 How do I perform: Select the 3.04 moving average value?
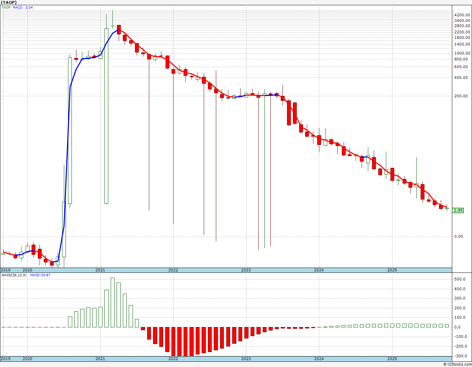(x=29, y=7)
